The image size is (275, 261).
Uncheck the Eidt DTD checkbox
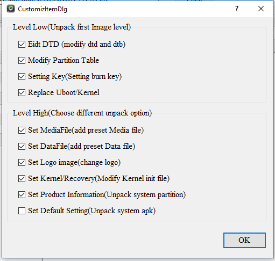click(22, 44)
